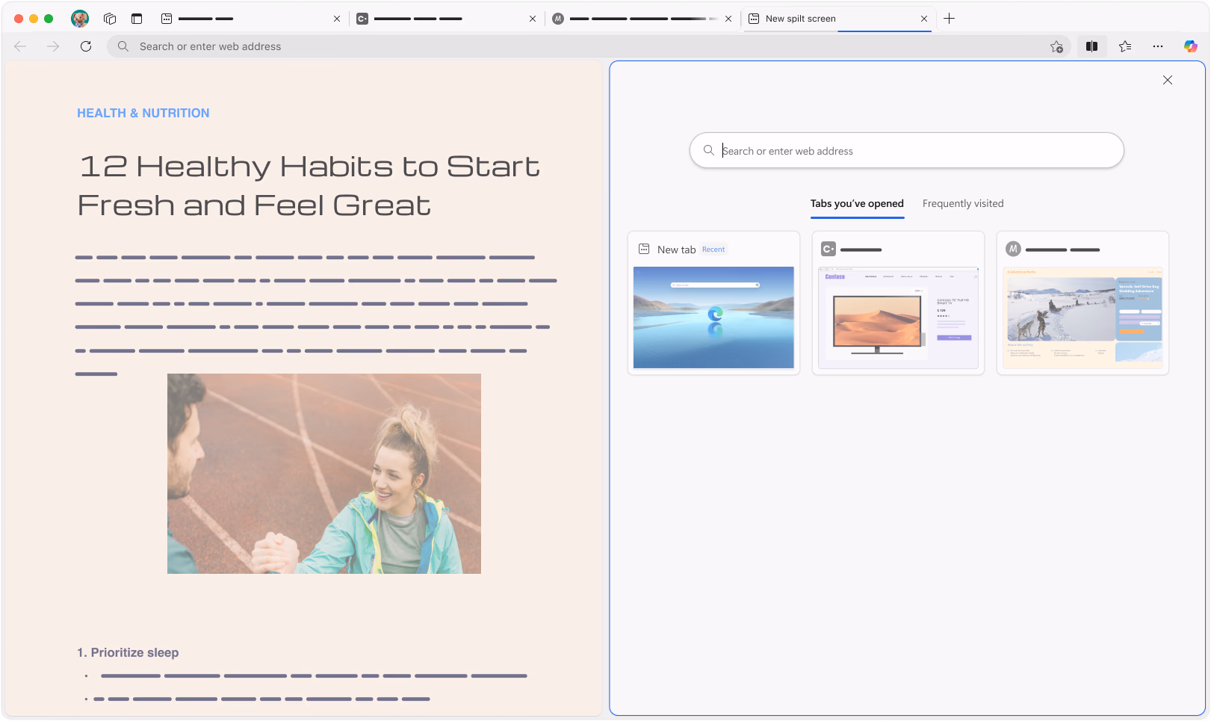Open the dog sledding page thumbnail
The image size is (1211, 721).
pyautogui.click(x=1083, y=303)
